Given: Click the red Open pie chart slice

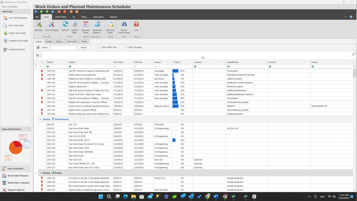Looking at the screenshot, I should pos(18,144).
